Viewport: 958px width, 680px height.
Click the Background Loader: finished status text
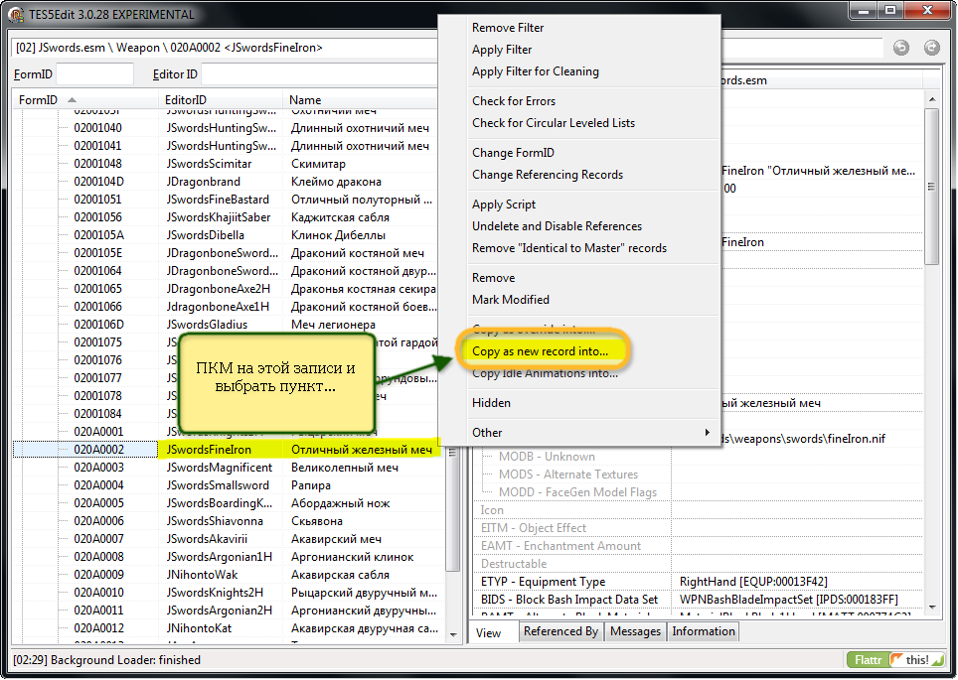[107, 660]
